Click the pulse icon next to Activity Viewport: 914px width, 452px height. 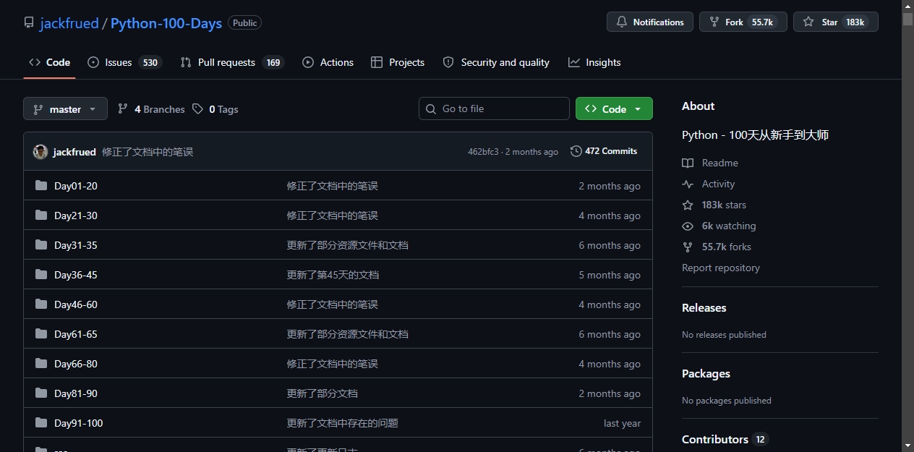tap(688, 184)
